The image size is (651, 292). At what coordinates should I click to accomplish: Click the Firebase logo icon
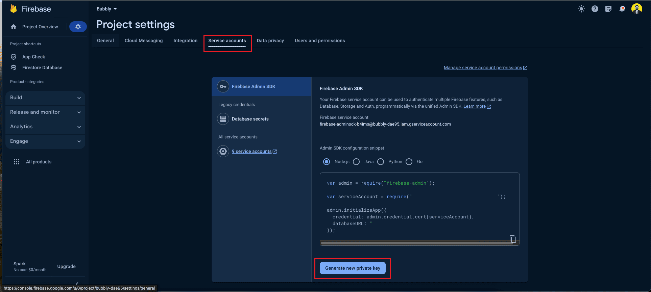(14, 9)
